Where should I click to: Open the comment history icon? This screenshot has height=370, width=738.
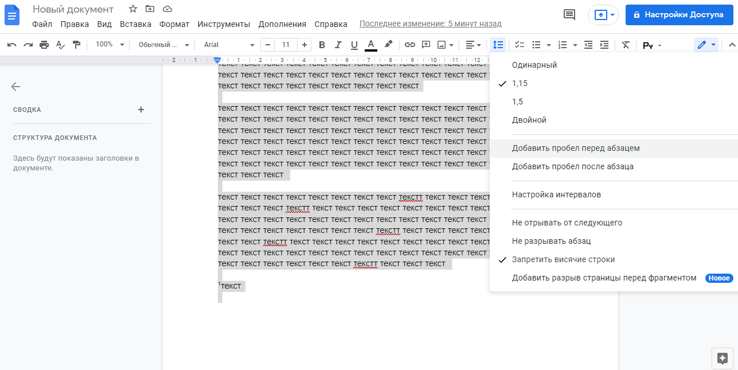pyautogui.click(x=569, y=15)
